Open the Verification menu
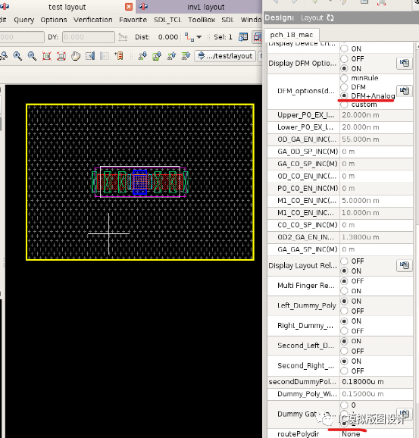 93,20
